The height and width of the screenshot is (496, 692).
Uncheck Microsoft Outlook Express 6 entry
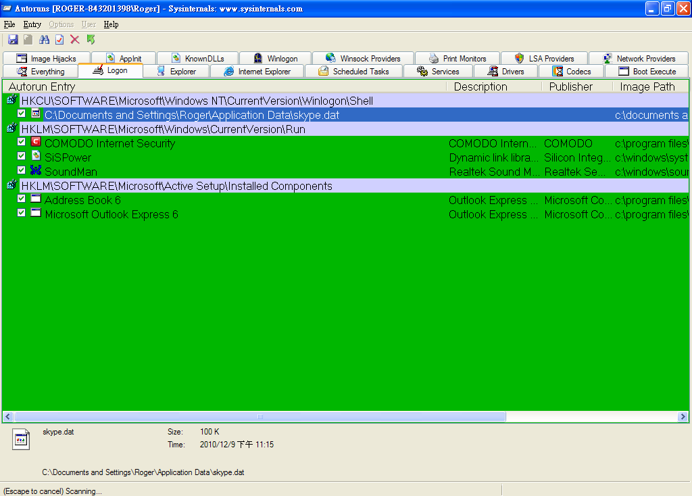[21, 212]
